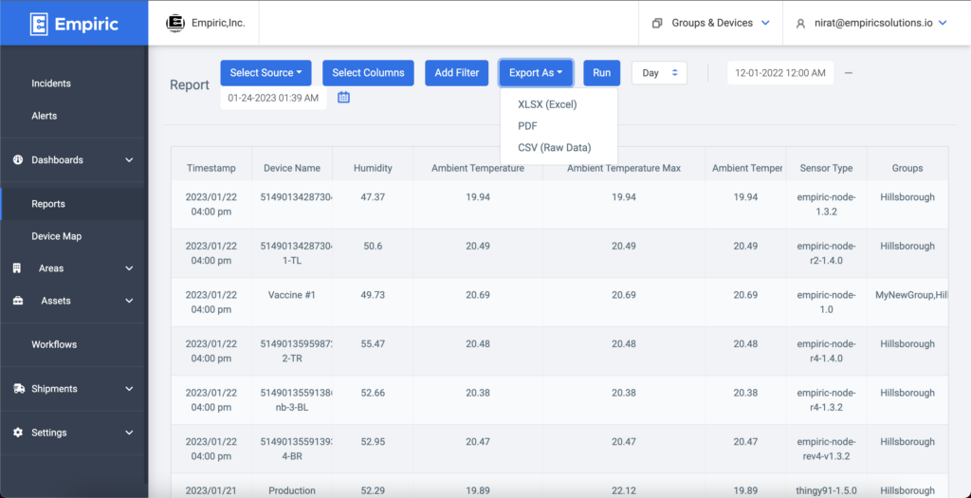The width and height of the screenshot is (971, 498).
Task: Click the start date field 12-01-2022 12:00 AM
Action: pyautogui.click(x=780, y=72)
